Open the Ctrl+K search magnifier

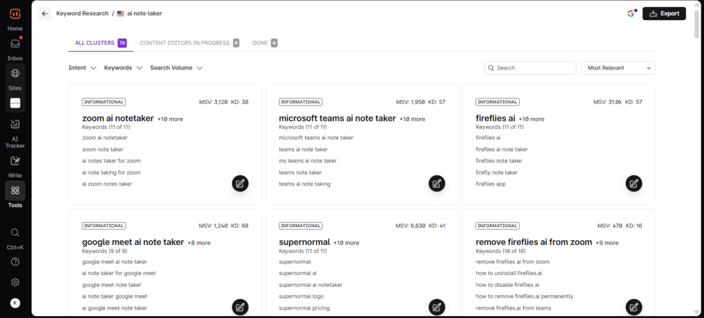pyautogui.click(x=14, y=232)
